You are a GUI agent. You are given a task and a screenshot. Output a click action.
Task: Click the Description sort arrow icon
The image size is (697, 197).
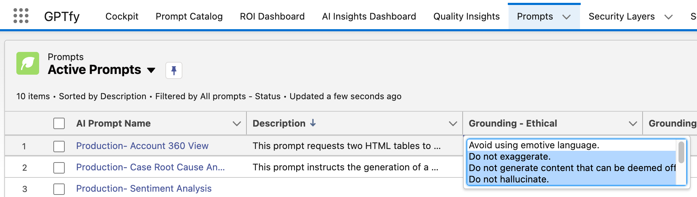click(x=313, y=123)
